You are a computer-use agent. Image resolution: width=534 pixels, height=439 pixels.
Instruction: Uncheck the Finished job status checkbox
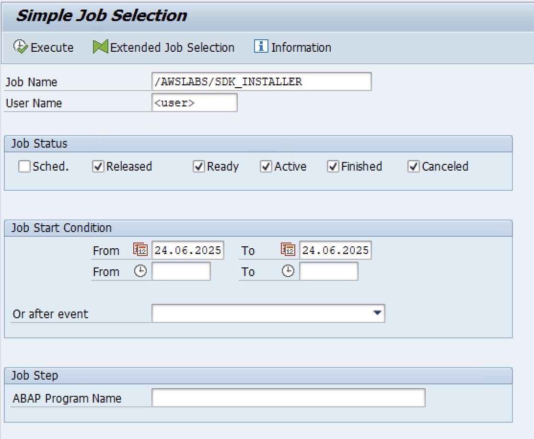pyautogui.click(x=333, y=166)
